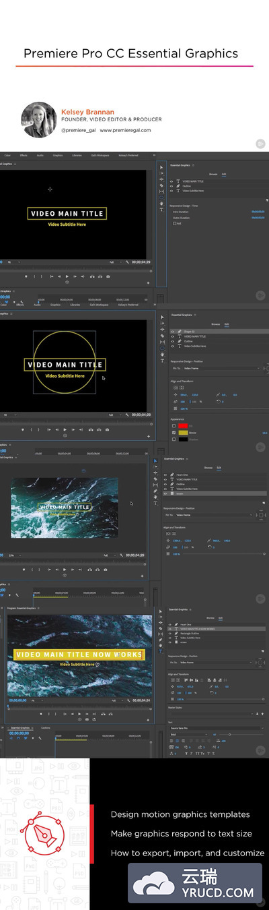Switch to the Graphics workspace tab at top
The width and height of the screenshot is (269, 910).
click(x=58, y=156)
